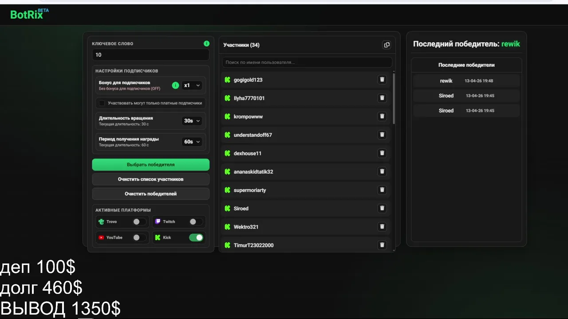Delete participant Ilyha7770101 with trash icon
This screenshot has width=568, height=319.
click(x=382, y=98)
